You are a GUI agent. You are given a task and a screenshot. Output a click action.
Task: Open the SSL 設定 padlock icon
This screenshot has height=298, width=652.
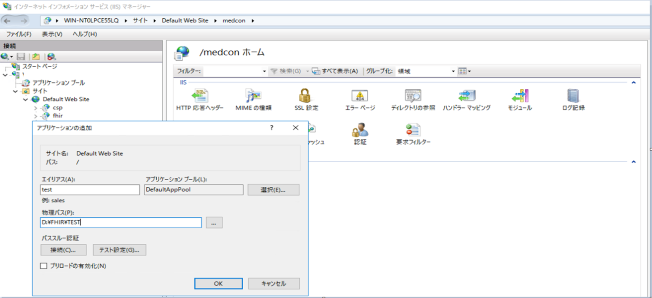click(306, 96)
